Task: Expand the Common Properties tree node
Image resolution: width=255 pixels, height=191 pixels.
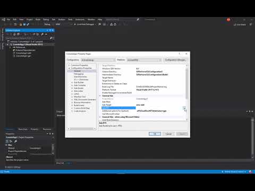Action: (x=69, y=65)
